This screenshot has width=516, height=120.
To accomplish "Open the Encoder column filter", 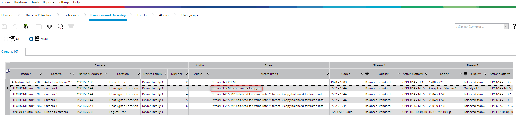I will [41, 74].
